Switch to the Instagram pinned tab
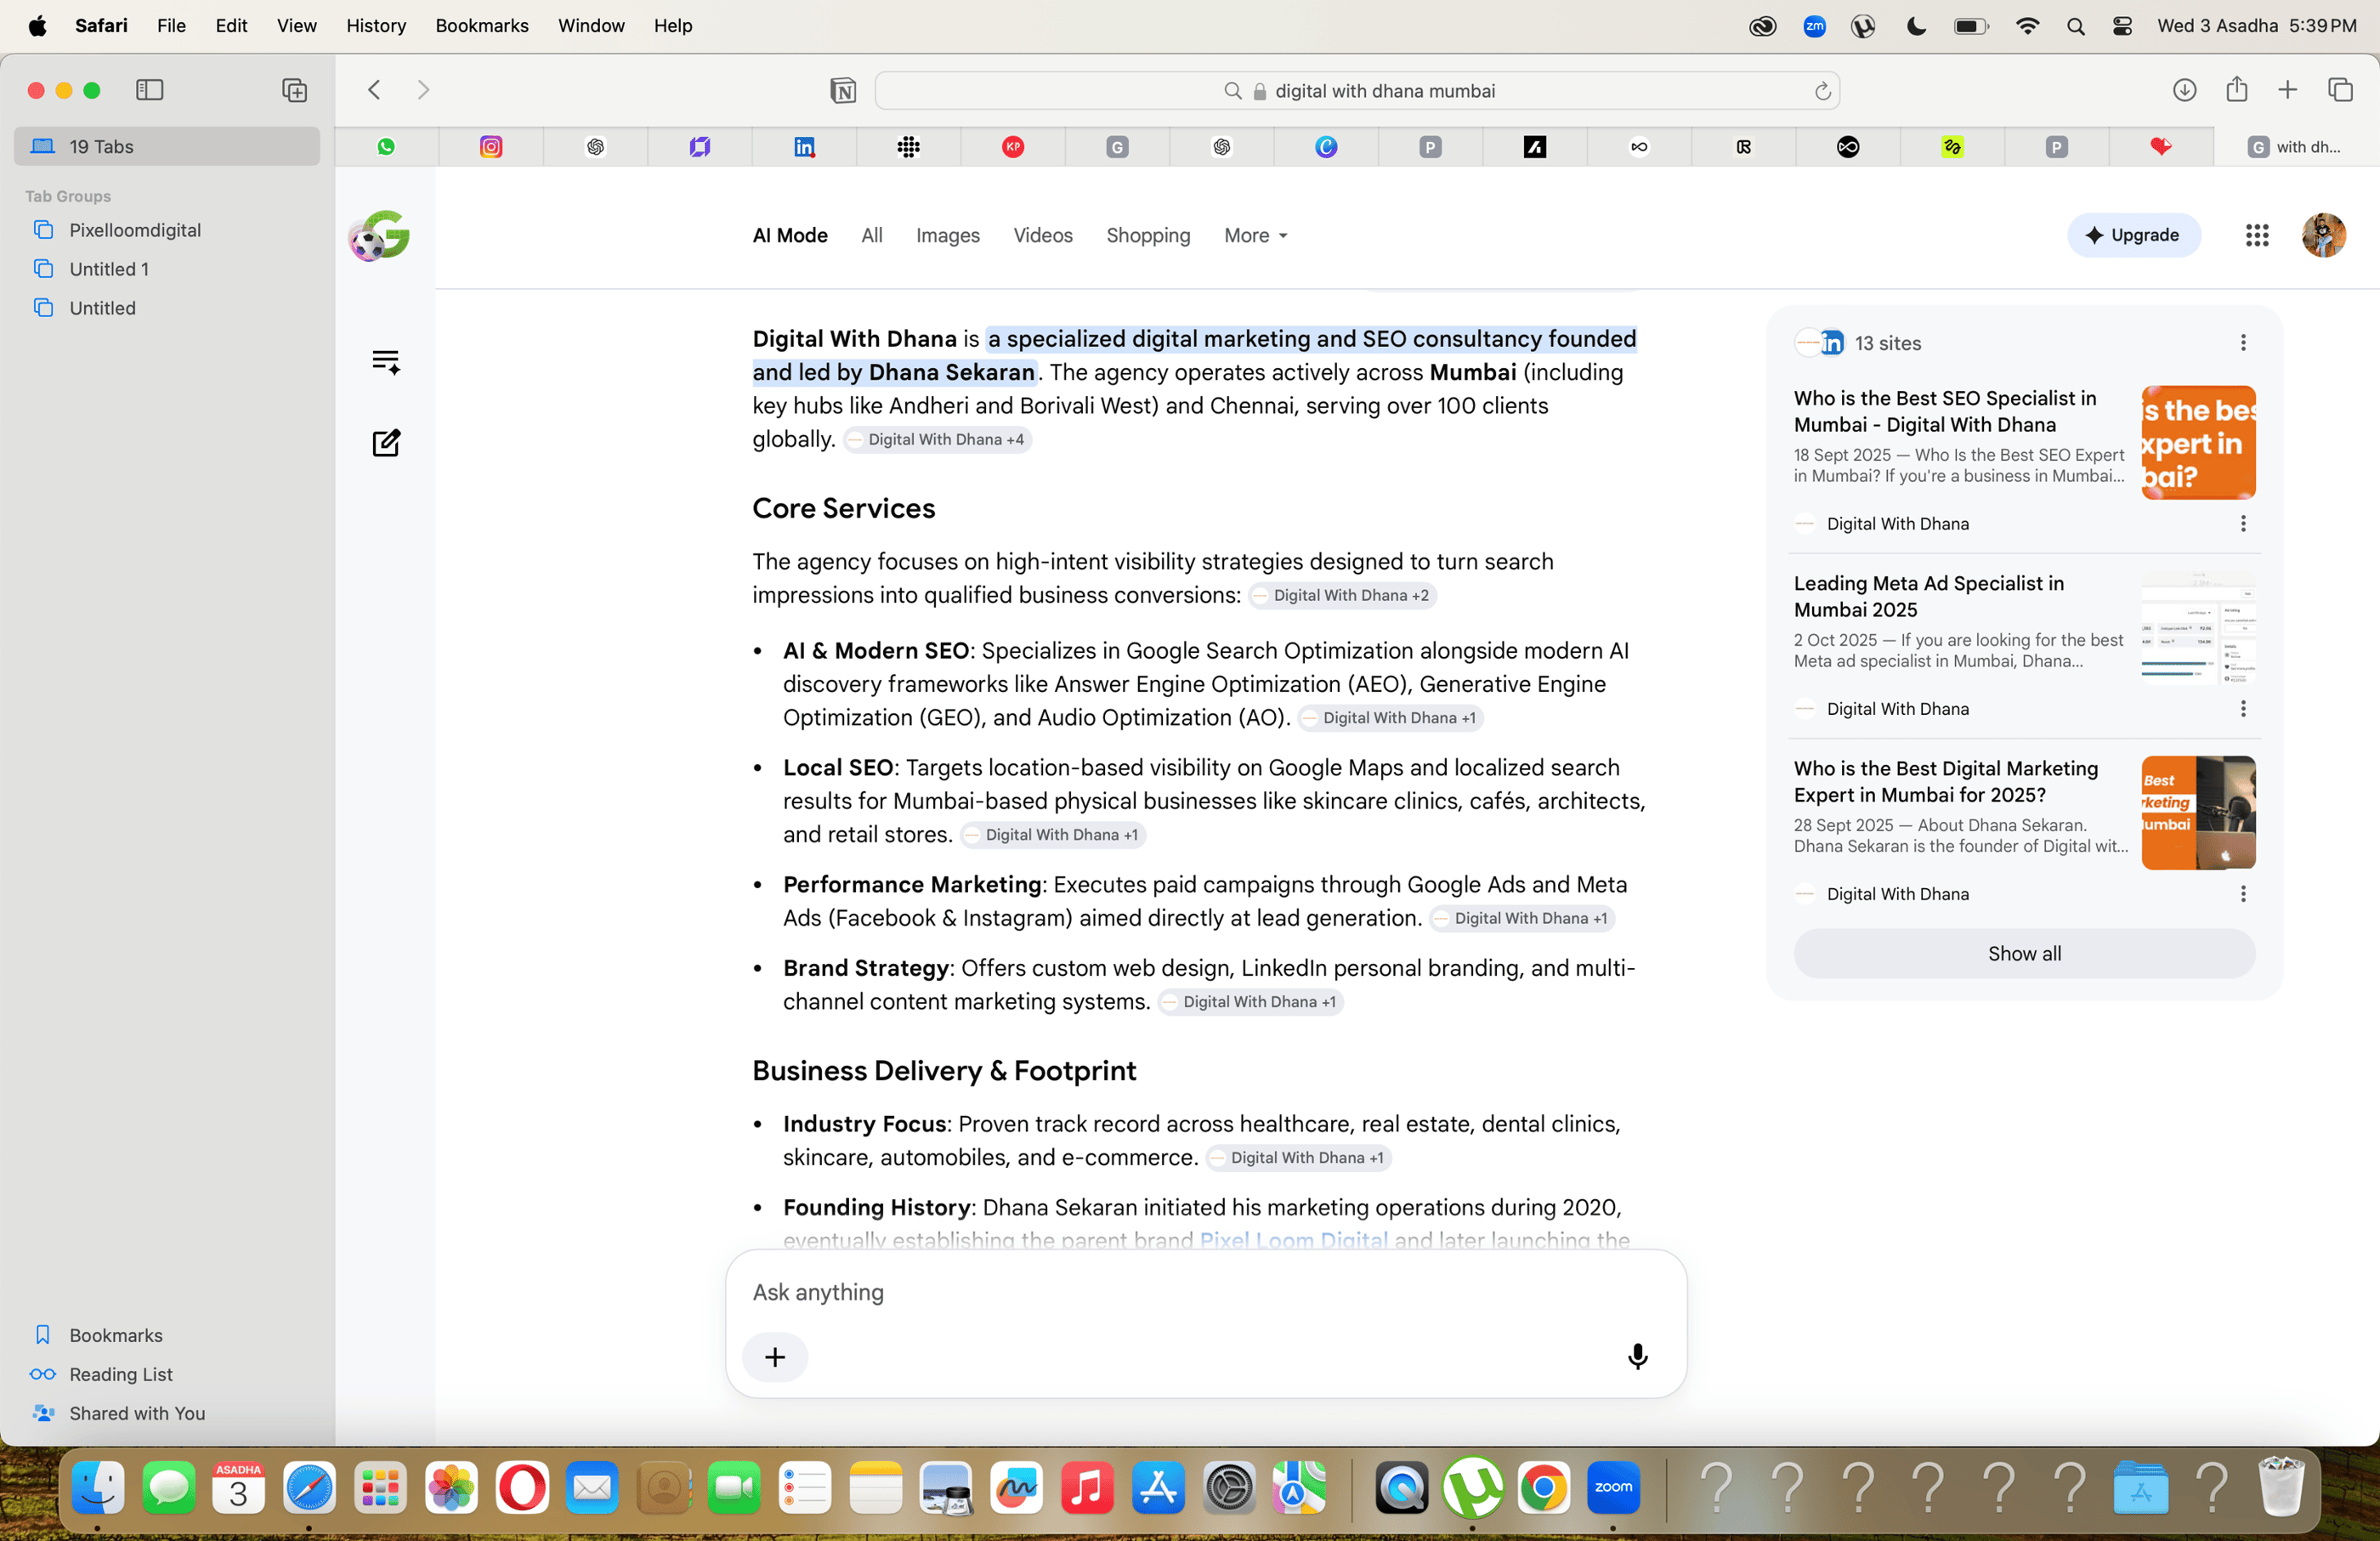 pyautogui.click(x=491, y=147)
